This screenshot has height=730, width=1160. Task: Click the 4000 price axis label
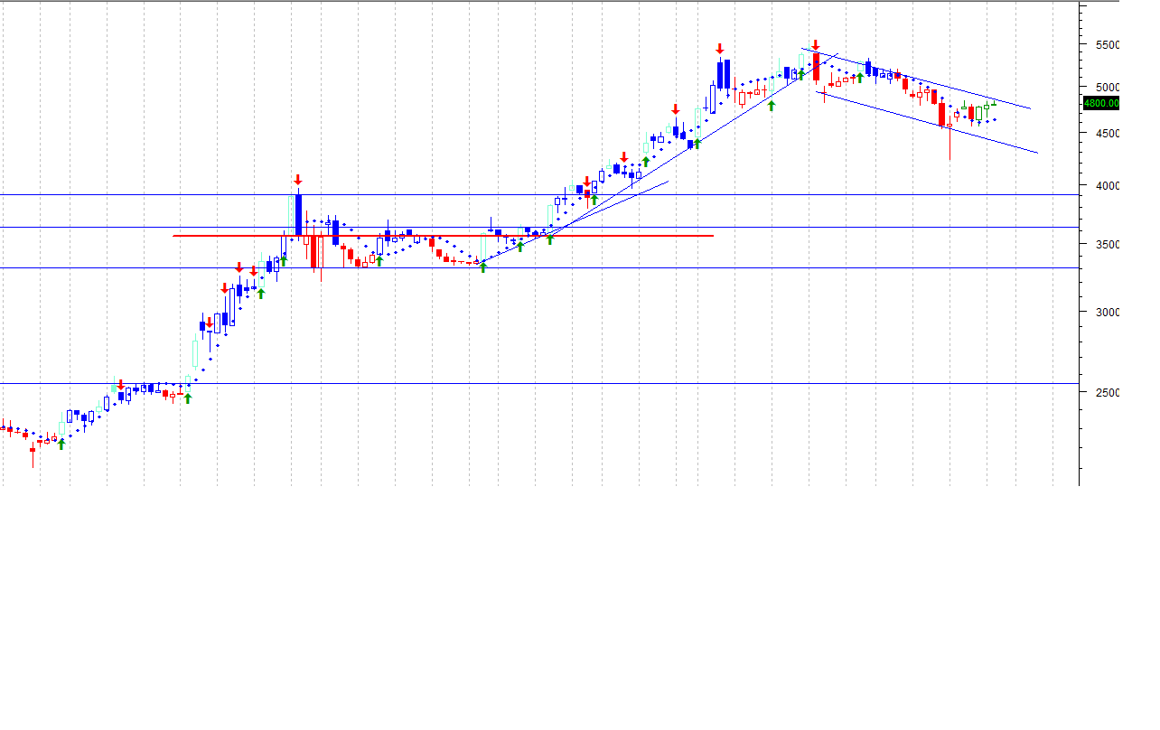[x=1107, y=185]
